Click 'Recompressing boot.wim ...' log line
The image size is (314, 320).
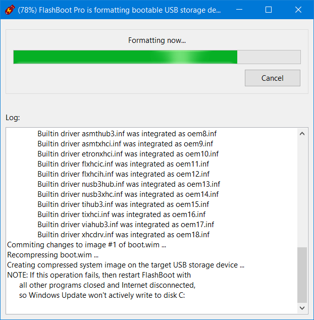(53, 255)
